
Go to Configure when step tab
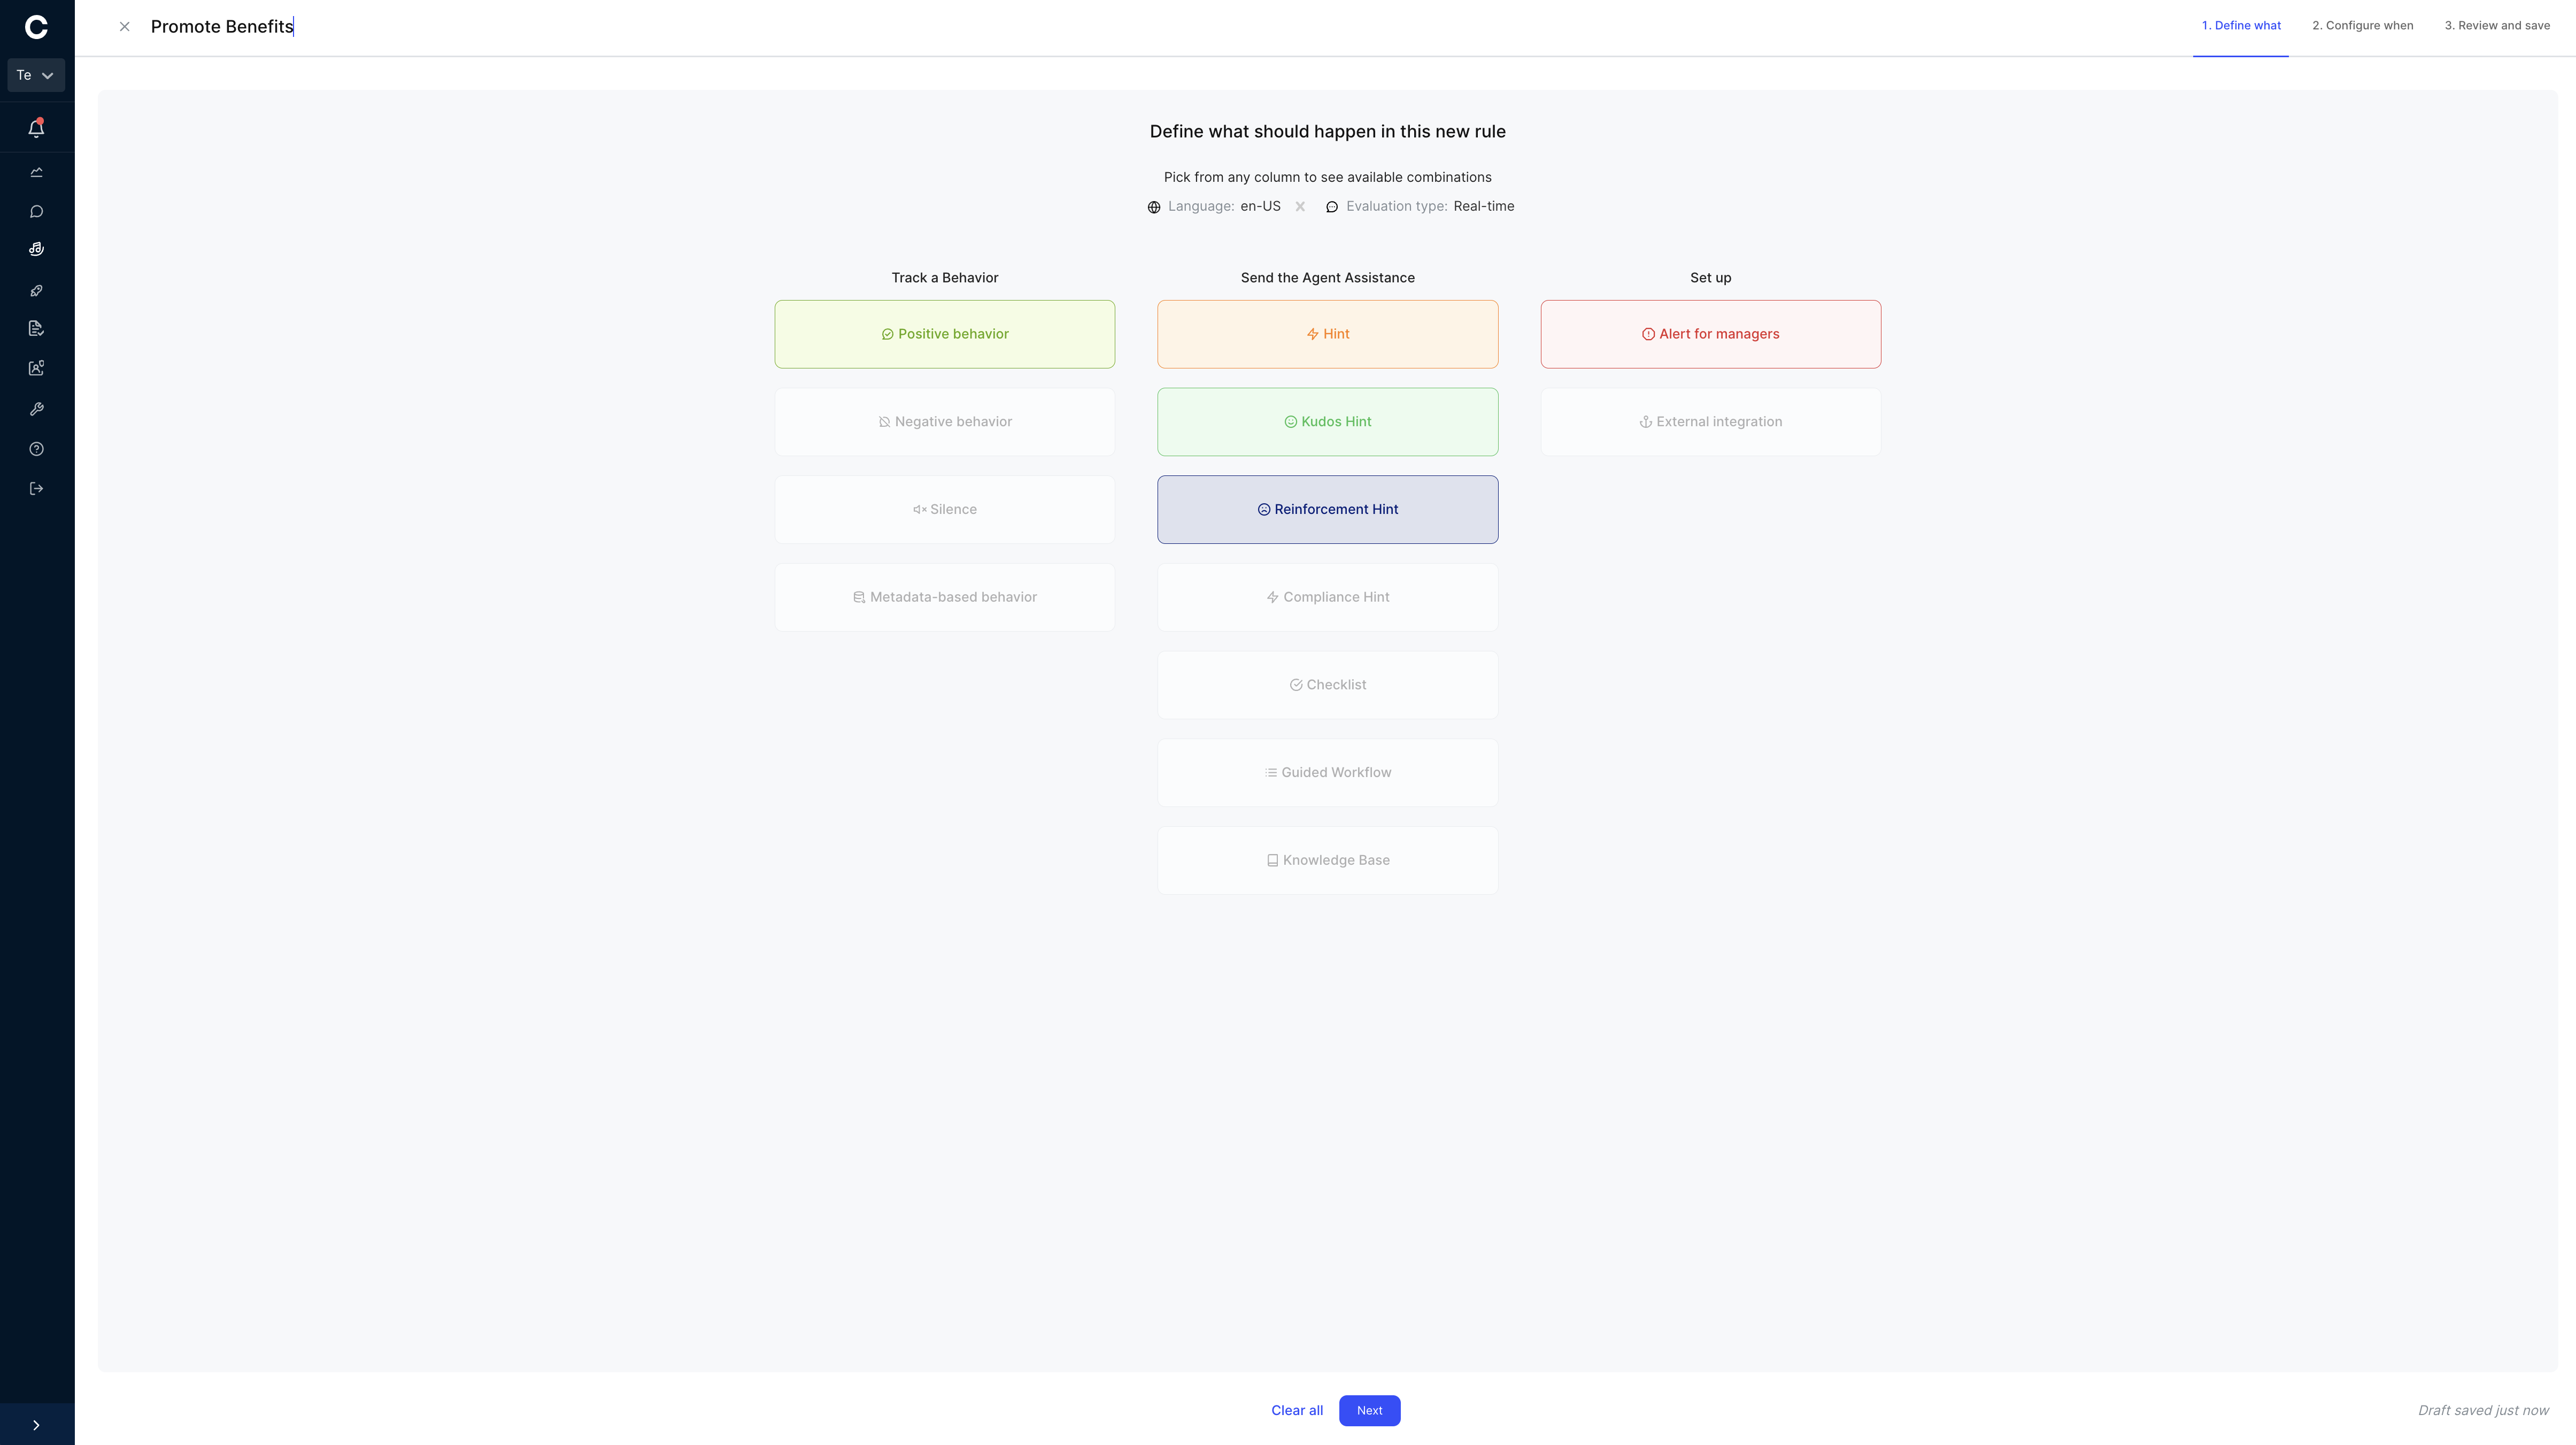pyautogui.click(x=2362, y=26)
